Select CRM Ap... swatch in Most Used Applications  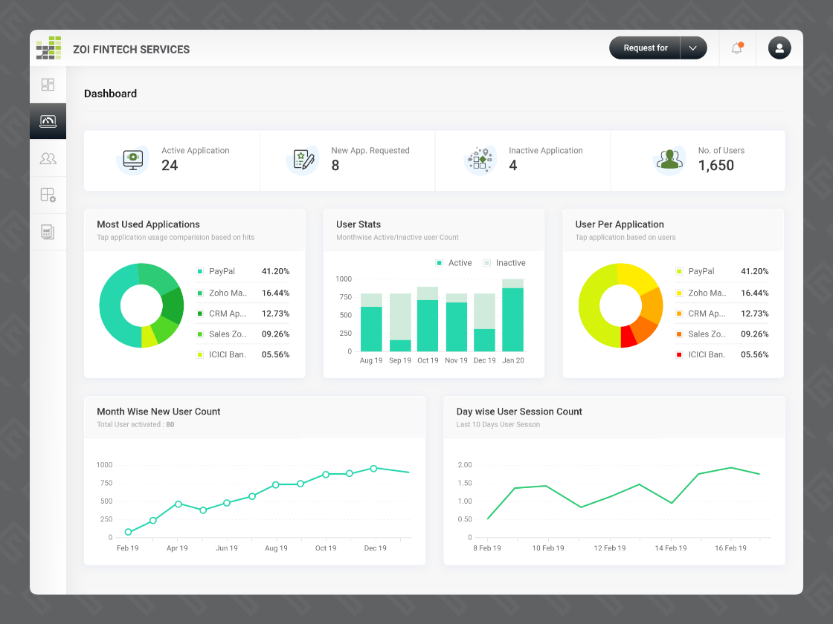200,313
